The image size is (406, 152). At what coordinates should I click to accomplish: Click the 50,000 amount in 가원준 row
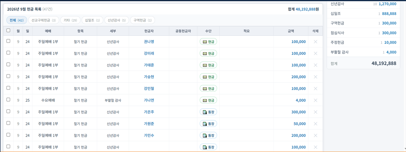300,124
